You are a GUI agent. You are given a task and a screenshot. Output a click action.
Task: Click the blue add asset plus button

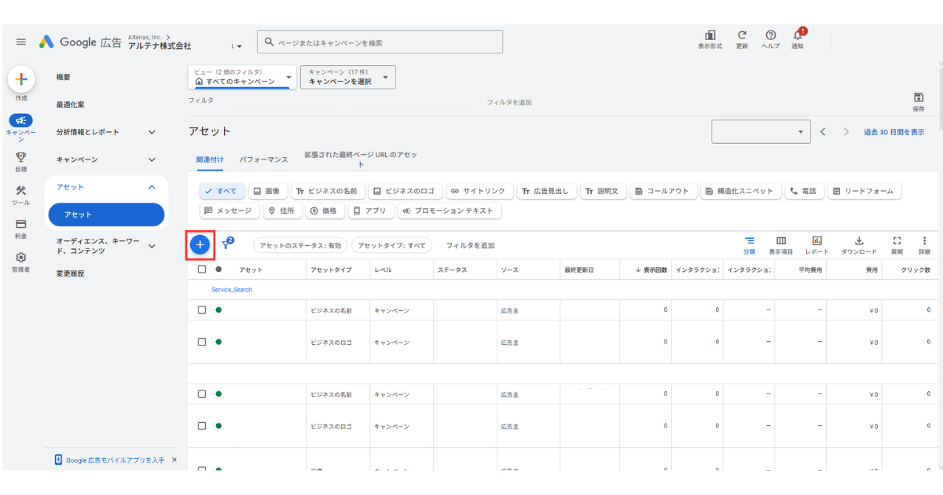(200, 245)
